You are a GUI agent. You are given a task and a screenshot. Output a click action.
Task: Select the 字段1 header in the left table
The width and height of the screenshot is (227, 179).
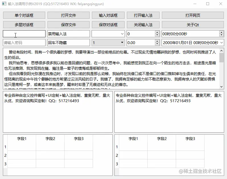tap(22, 139)
